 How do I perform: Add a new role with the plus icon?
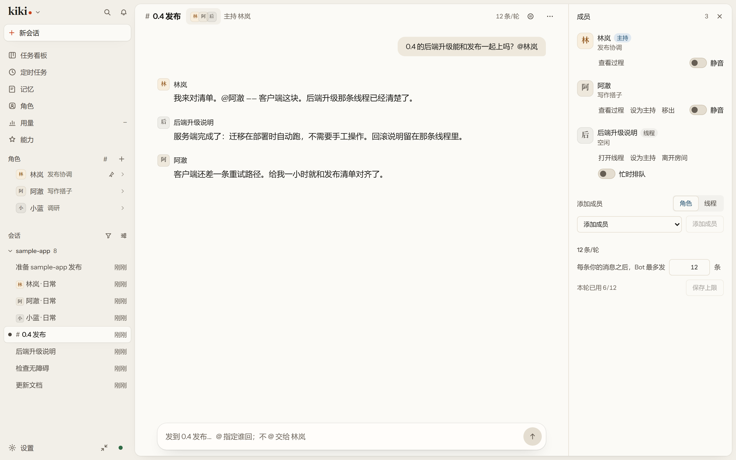tap(122, 159)
